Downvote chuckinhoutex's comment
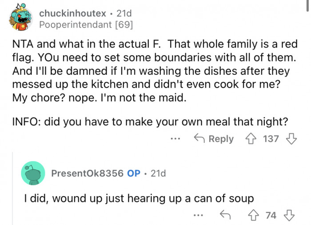311x225 pixels. (291, 139)
